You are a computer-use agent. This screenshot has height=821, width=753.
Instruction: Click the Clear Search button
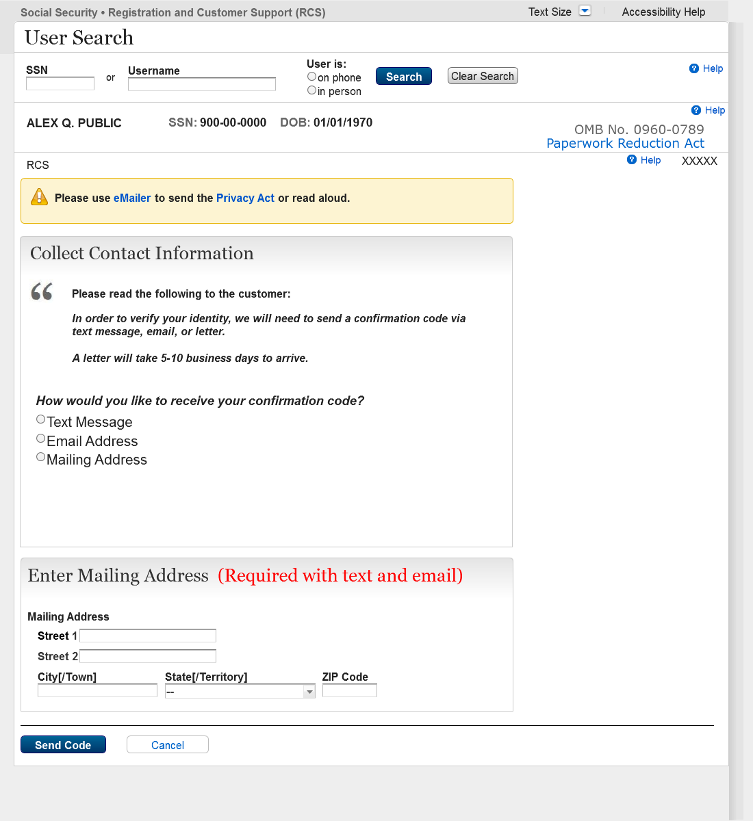tap(483, 76)
